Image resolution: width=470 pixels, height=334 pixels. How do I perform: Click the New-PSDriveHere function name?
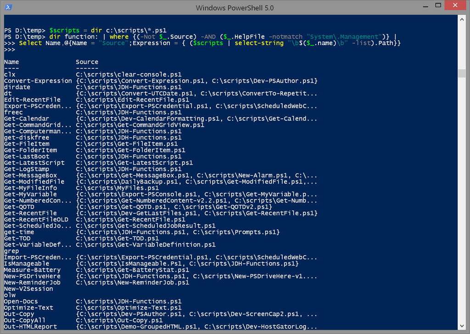point(33,276)
